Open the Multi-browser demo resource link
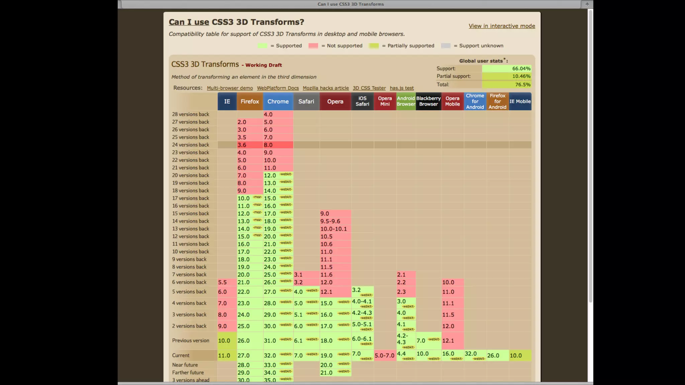 (x=230, y=88)
